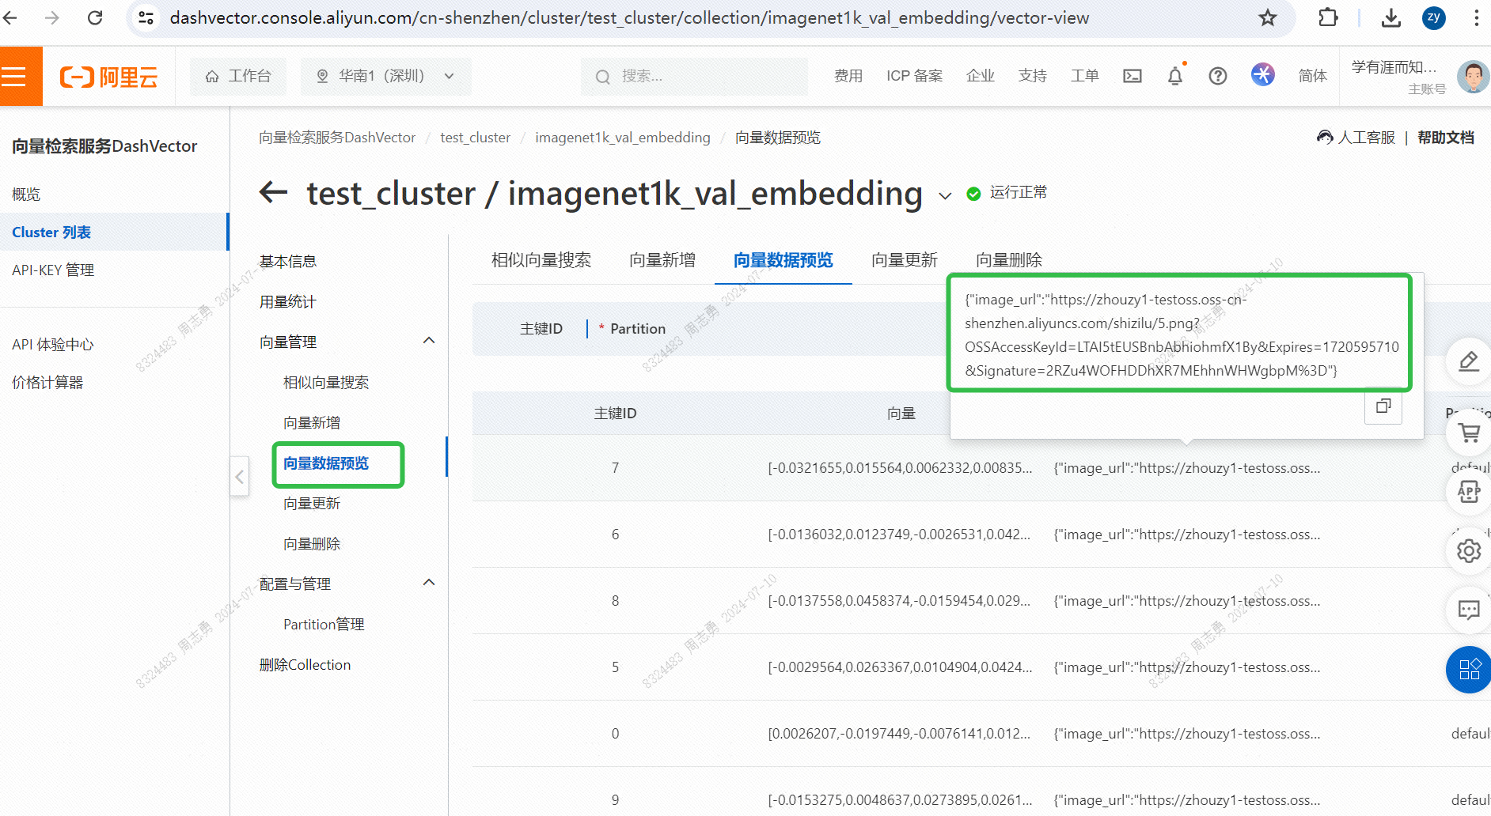This screenshot has width=1491, height=816.
Task: Click the floating gear settings icon
Action: pos(1469,551)
